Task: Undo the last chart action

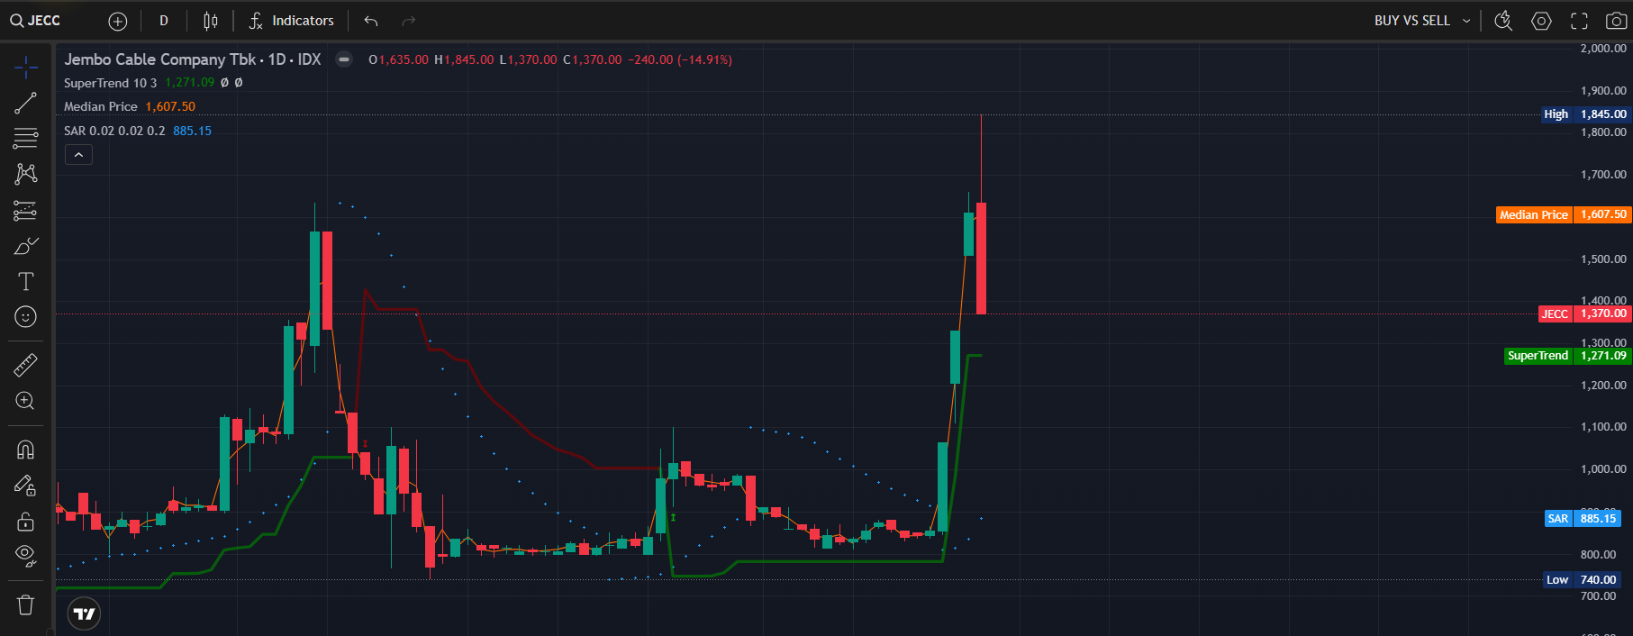Action: 371,21
